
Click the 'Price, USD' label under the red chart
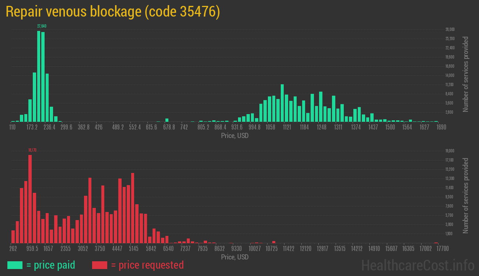(x=235, y=257)
